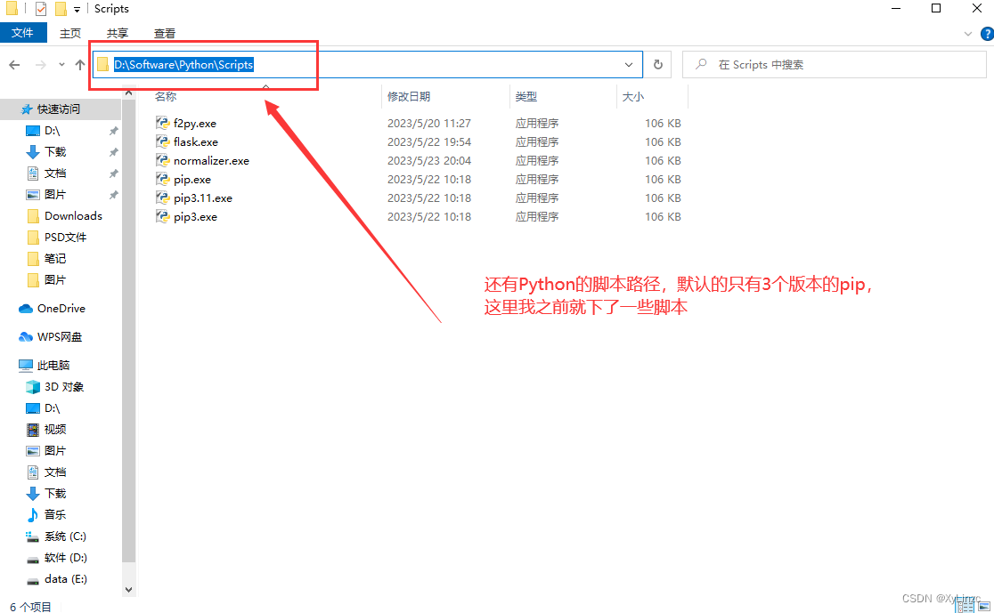The height and width of the screenshot is (613, 994).
Task: Open the address bar dropdown arrow
Action: point(629,64)
